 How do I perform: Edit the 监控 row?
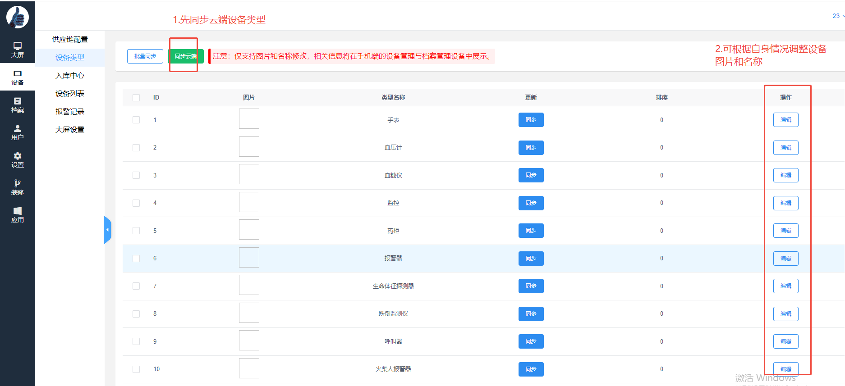point(786,203)
